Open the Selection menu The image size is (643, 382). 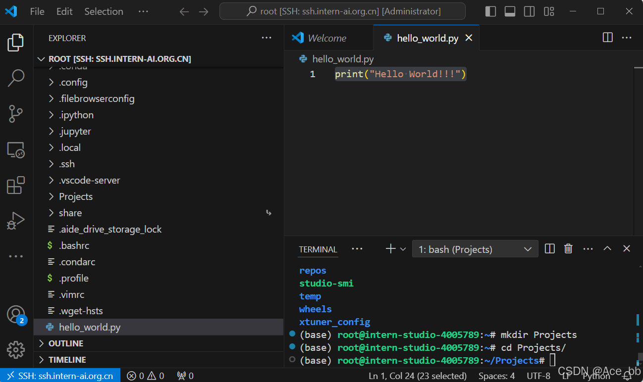104,11
